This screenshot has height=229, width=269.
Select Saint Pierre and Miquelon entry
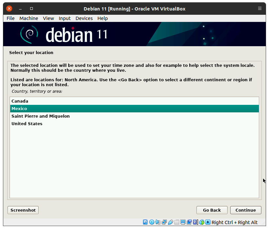point(40,116)
